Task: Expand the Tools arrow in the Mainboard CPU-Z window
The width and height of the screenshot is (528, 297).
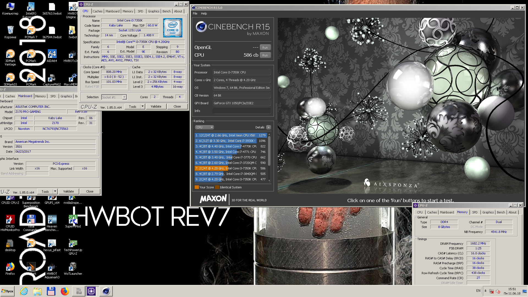Action: 55,191
